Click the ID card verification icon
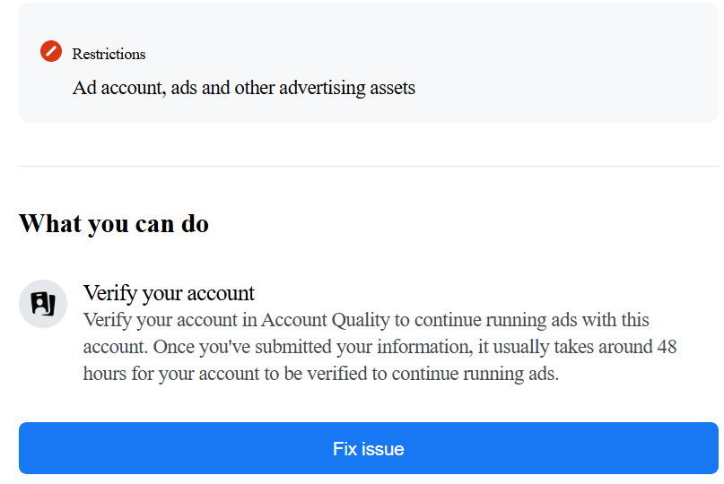 click(x=43, y=304)
